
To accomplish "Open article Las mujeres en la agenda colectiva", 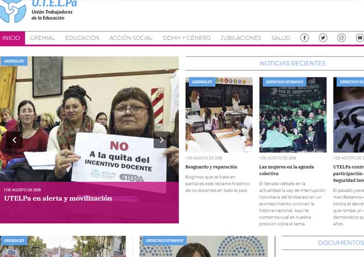I will tap(287, 170).
